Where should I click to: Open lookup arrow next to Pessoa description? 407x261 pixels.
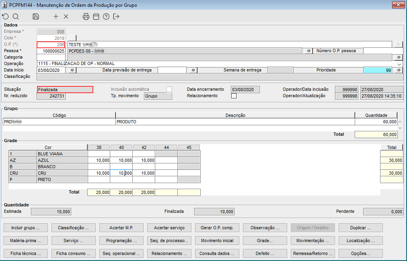click(x=308, y=51)
